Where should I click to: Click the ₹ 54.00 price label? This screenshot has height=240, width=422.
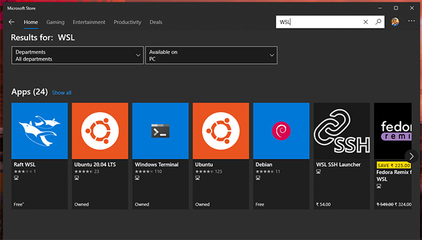click(x=323, y=205)
